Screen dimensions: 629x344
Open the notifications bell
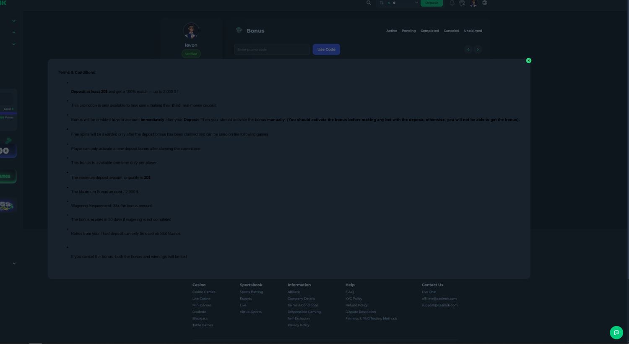tap(452, 3)
